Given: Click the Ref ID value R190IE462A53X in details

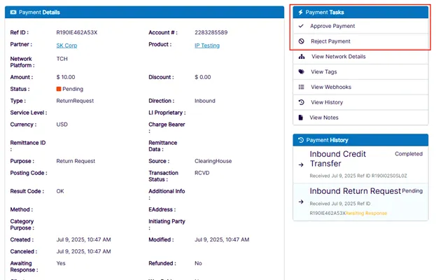Looking at the screenshot, I should [77, 32].
